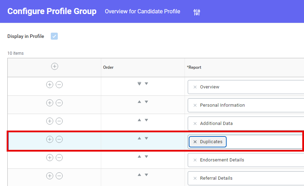The width and height of the screenshot is (304, 186).
Task: Open the configuration sliders icon in header
Action: (x=197, y=12)
